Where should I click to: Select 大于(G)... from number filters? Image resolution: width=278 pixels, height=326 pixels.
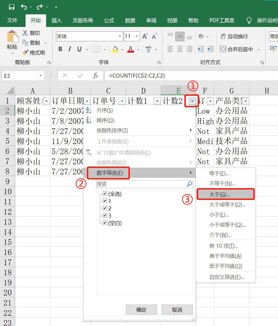[225, 194]
